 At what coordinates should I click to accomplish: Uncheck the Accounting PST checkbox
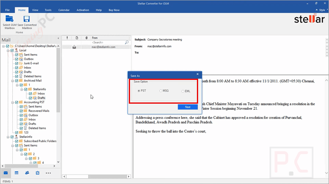click(16, 102)
